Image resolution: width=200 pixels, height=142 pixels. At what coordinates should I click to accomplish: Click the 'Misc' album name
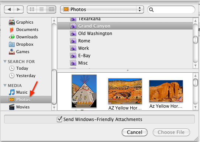[x=83, y=63]
